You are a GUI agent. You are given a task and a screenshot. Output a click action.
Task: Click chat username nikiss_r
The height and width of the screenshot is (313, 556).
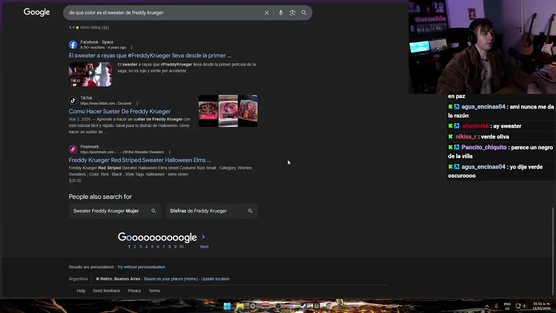point(466,137)
